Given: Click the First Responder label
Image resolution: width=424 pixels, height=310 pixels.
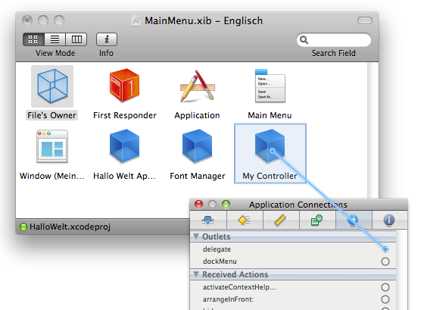Looking at the screenshot, I should click(x=125, y=115).
